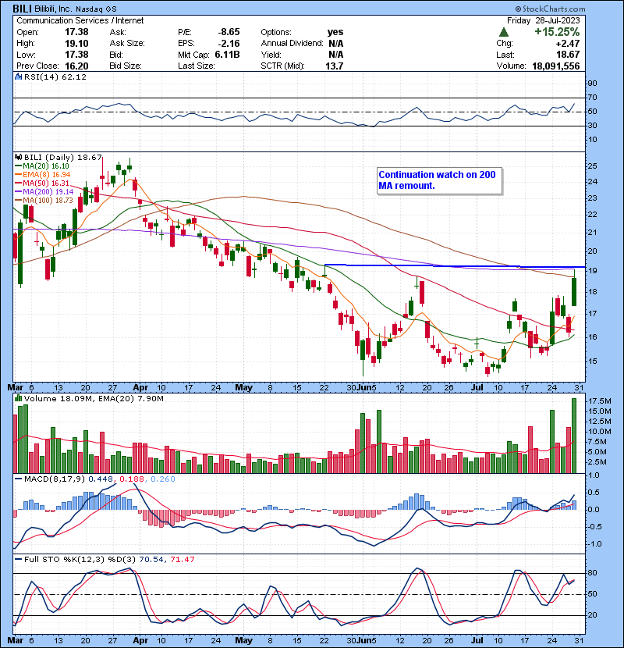624x648 pixels.
Task: Click the Volume panel bar icon
Action: 18,398
